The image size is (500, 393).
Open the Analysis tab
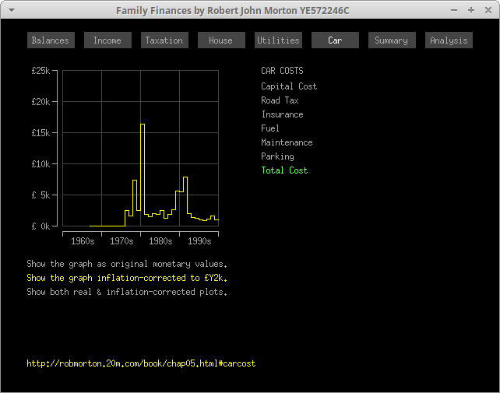pyautogui.click(x=449, y=40)
